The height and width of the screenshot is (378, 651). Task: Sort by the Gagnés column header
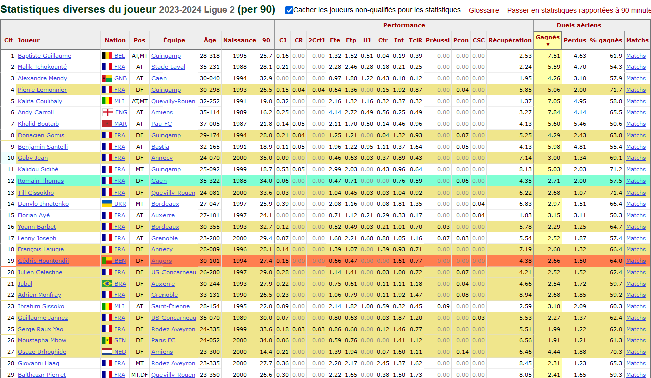548,40
